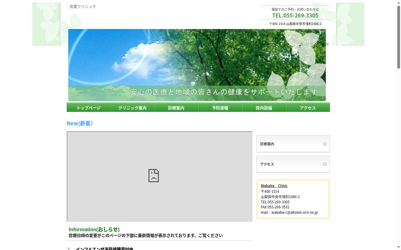The width and height of the screenshot is (401, 250).
Task: Click the 若葉クリニック site title
Action: pos(83,7)
